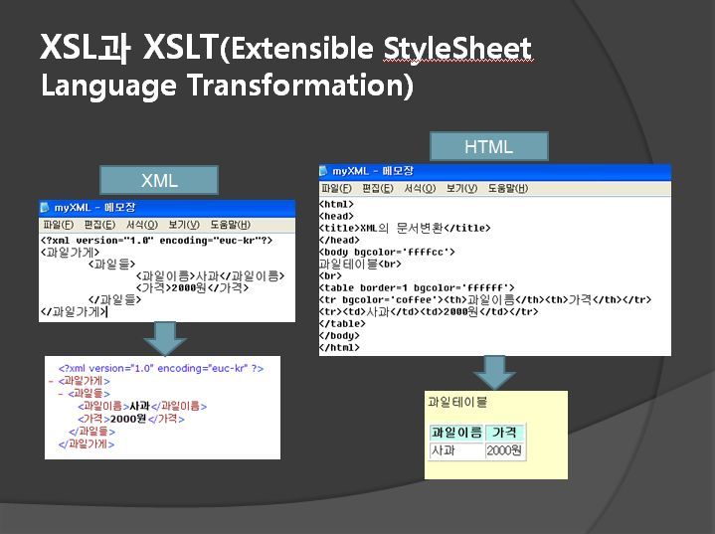Open 파일(F) menu in the XML notepad window
The image size is (715, 534).
[x=59, y=225]
